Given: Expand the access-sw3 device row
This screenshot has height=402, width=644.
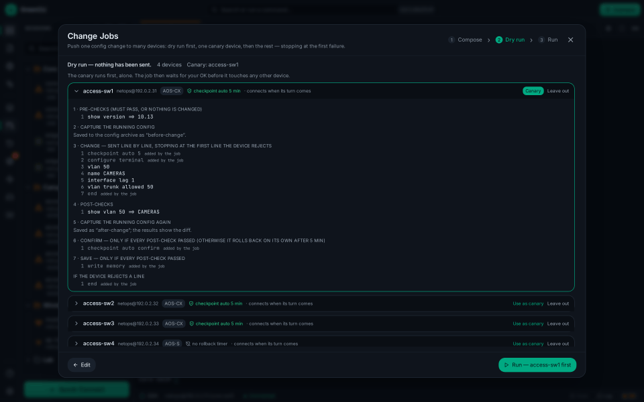Looking at the screenshot, I should coord(76,324).
